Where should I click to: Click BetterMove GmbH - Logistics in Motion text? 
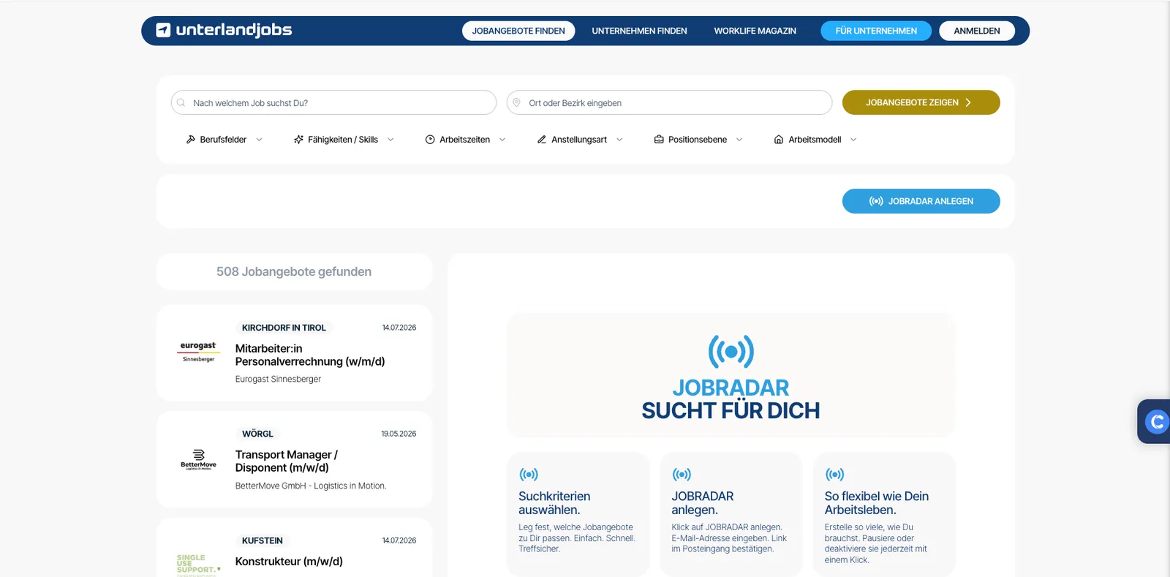[x=310, y=486]
